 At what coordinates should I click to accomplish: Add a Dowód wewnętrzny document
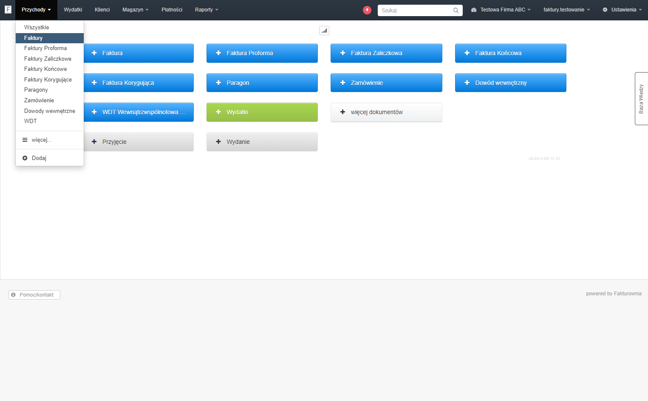(x=511, y=83)
